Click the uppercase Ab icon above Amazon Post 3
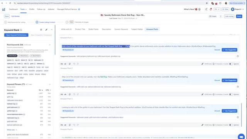Viewport: 247px width, 139px height. [62, 94]
